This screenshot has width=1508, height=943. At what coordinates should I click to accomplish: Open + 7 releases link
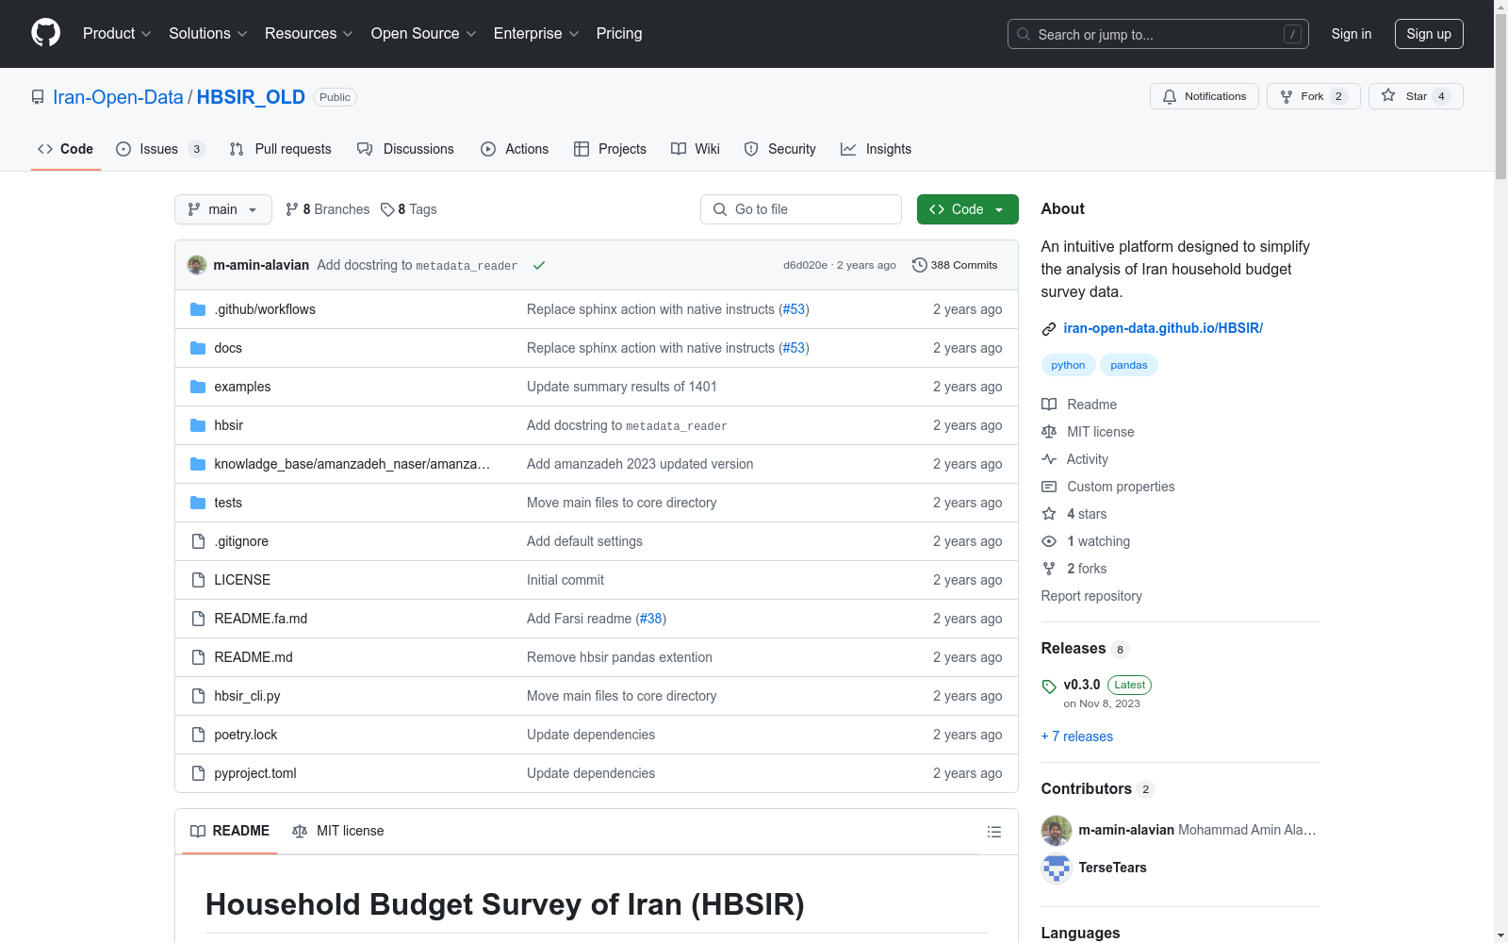click(x=1077, y=736)
